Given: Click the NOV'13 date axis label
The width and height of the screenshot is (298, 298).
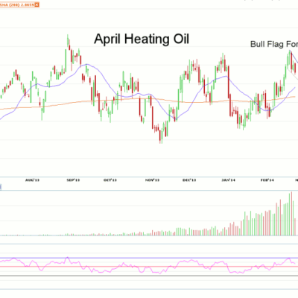Looking at the screenshot, I should 152,180.
